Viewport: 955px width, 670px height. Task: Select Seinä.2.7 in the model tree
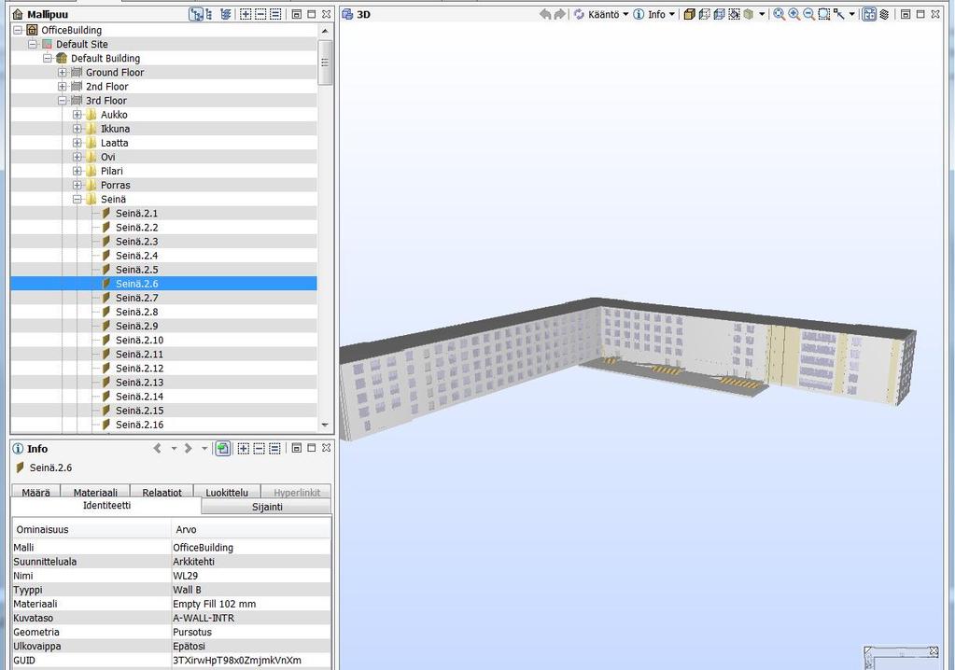pos(136,298)
